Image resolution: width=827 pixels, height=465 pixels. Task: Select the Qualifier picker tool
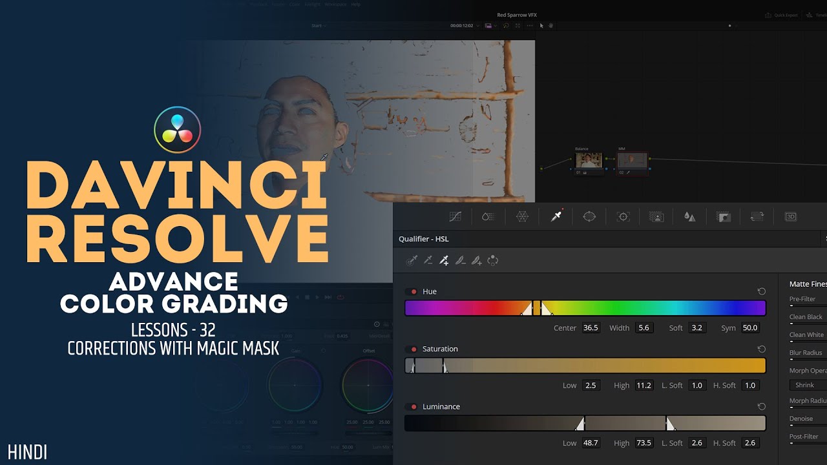pos(412,260)
